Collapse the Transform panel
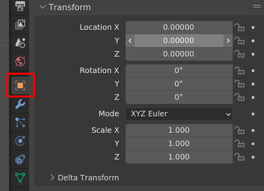This screenshot has width=264, height=191. 42,7
